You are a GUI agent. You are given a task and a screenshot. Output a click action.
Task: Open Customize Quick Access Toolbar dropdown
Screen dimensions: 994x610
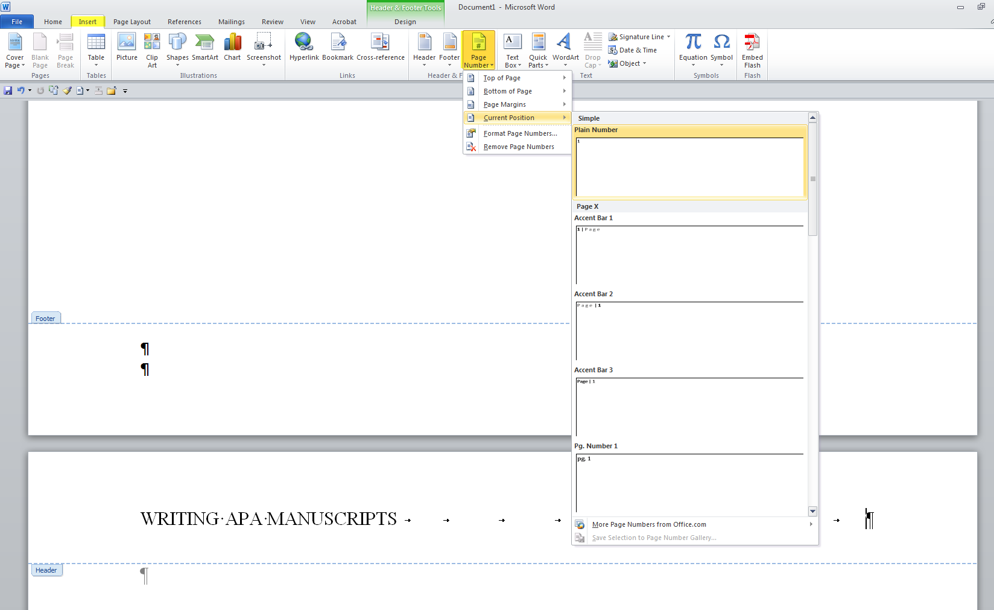coord(125,91)
